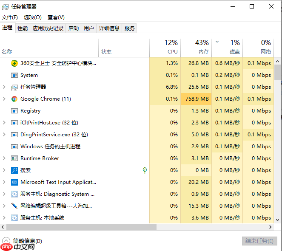Sort by the CPU 12% column header
This screenshot has height=251, width=282.
pyautogui.click(x=165, y=48)
